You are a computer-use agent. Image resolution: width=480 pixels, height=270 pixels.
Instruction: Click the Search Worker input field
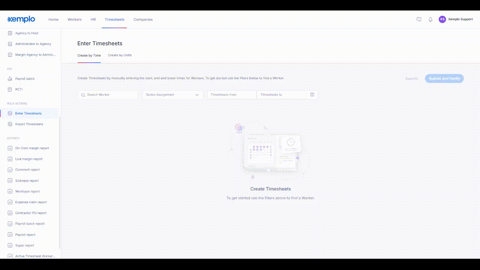click(108, 95)
